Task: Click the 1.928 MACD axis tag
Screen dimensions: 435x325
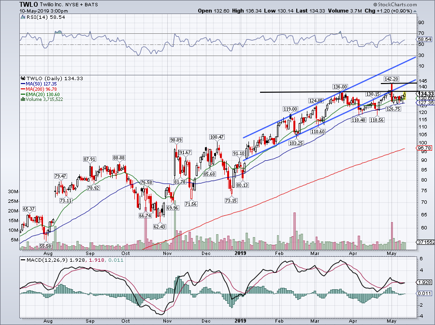Action: (424, 283)
